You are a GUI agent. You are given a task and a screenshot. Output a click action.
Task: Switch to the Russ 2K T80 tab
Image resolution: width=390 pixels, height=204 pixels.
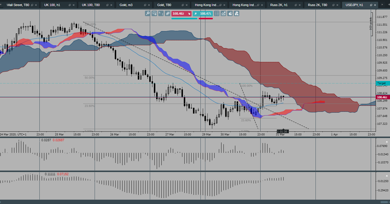317,5
